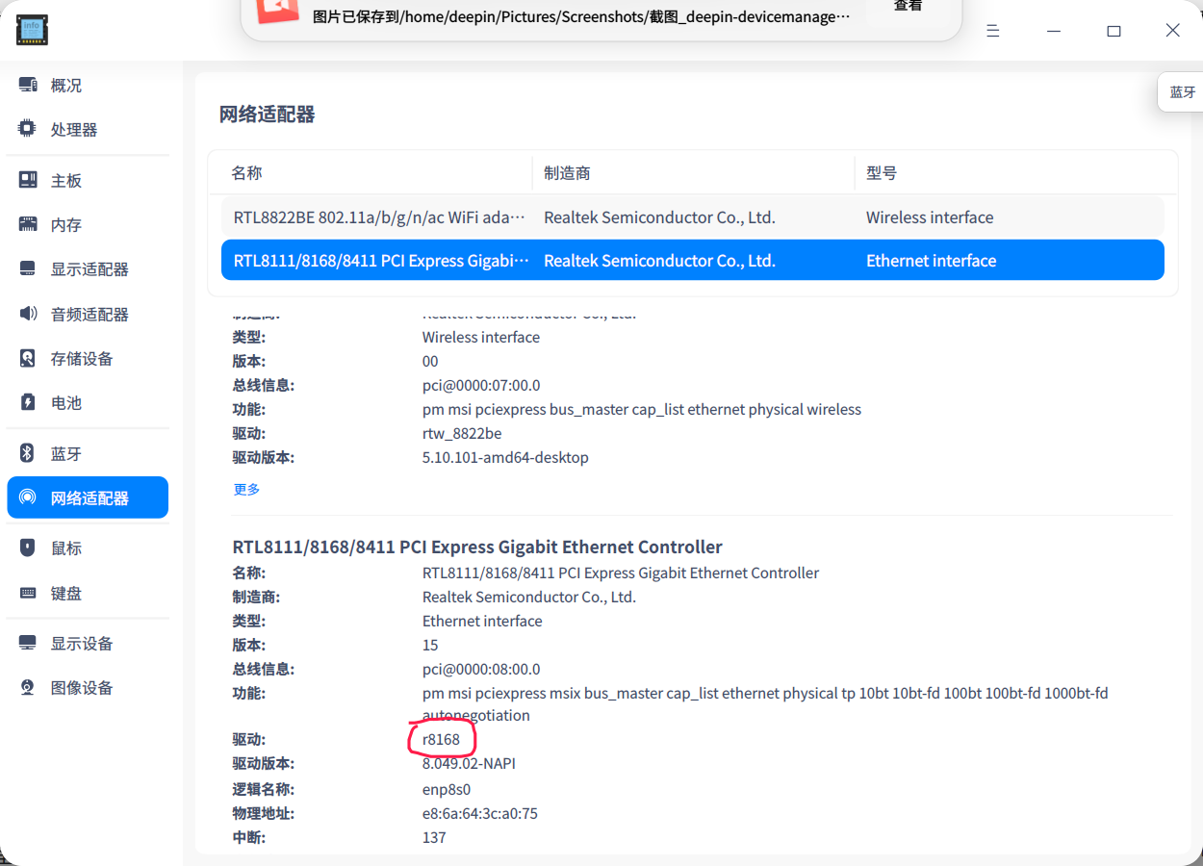Click the circled r8168 driver value

click(x=440, y=739)
